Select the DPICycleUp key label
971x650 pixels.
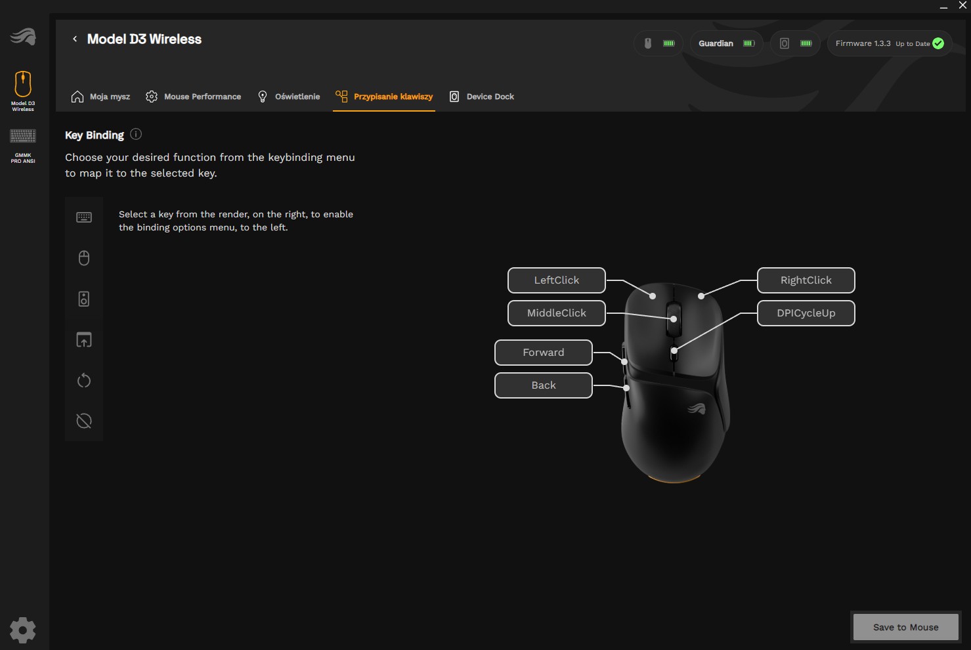[806, 313]
